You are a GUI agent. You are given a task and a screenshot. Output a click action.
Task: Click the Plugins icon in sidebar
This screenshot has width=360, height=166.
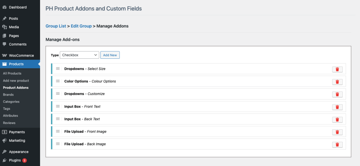pos(4,160)
